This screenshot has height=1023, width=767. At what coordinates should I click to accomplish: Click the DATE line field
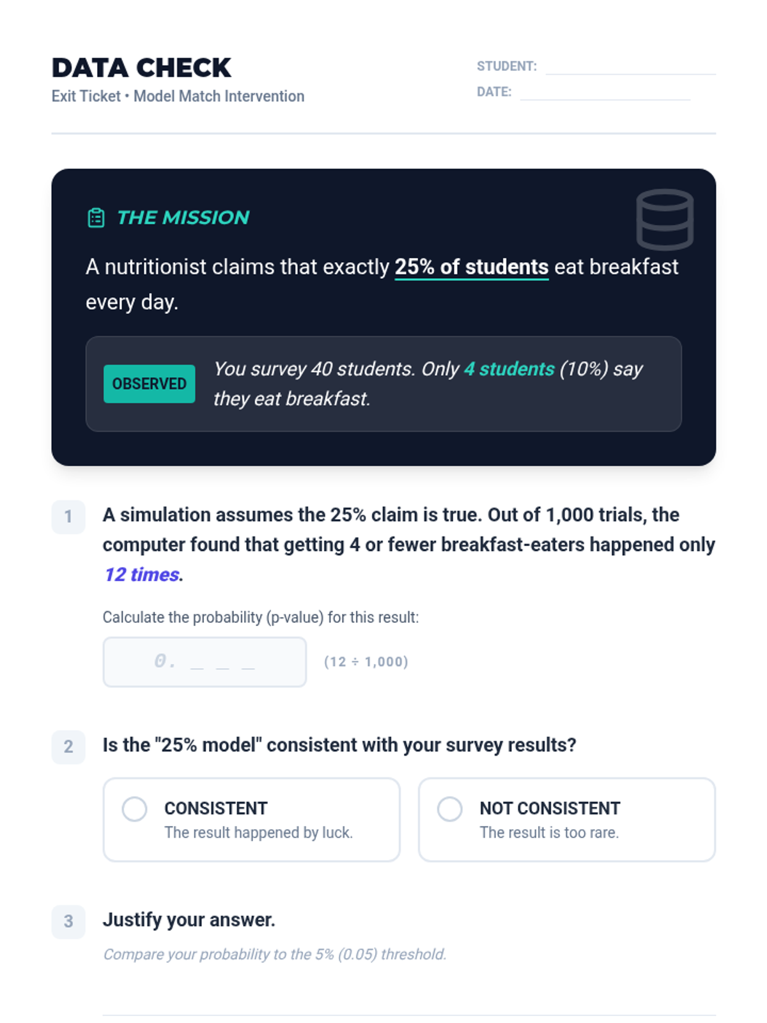(x=605, y=93)
